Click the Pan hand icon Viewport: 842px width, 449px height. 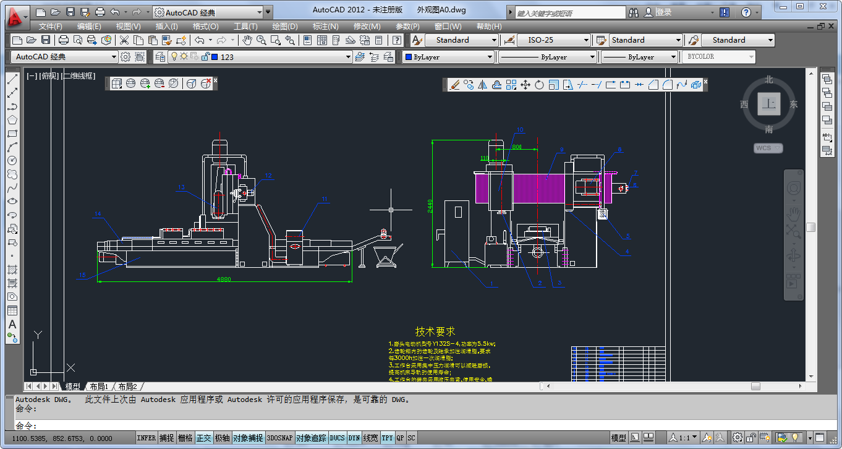coord(247,40)
